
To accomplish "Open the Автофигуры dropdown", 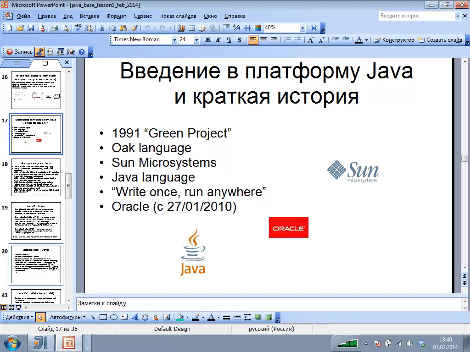I will click(67, 317).
